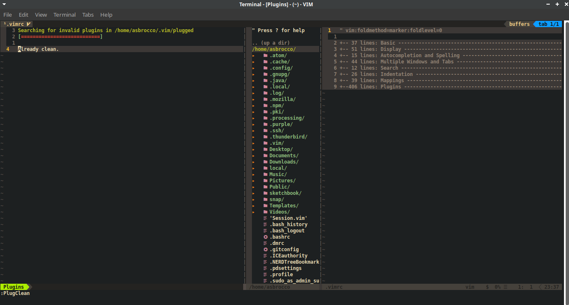This screenshot has height=305, width=569.
Task: Click the gear icon beside .gitconfig
Action: coord(265,249)
